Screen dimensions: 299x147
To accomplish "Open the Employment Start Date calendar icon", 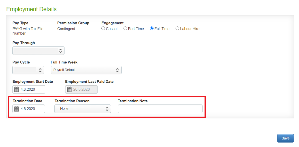I will point(16,90).
